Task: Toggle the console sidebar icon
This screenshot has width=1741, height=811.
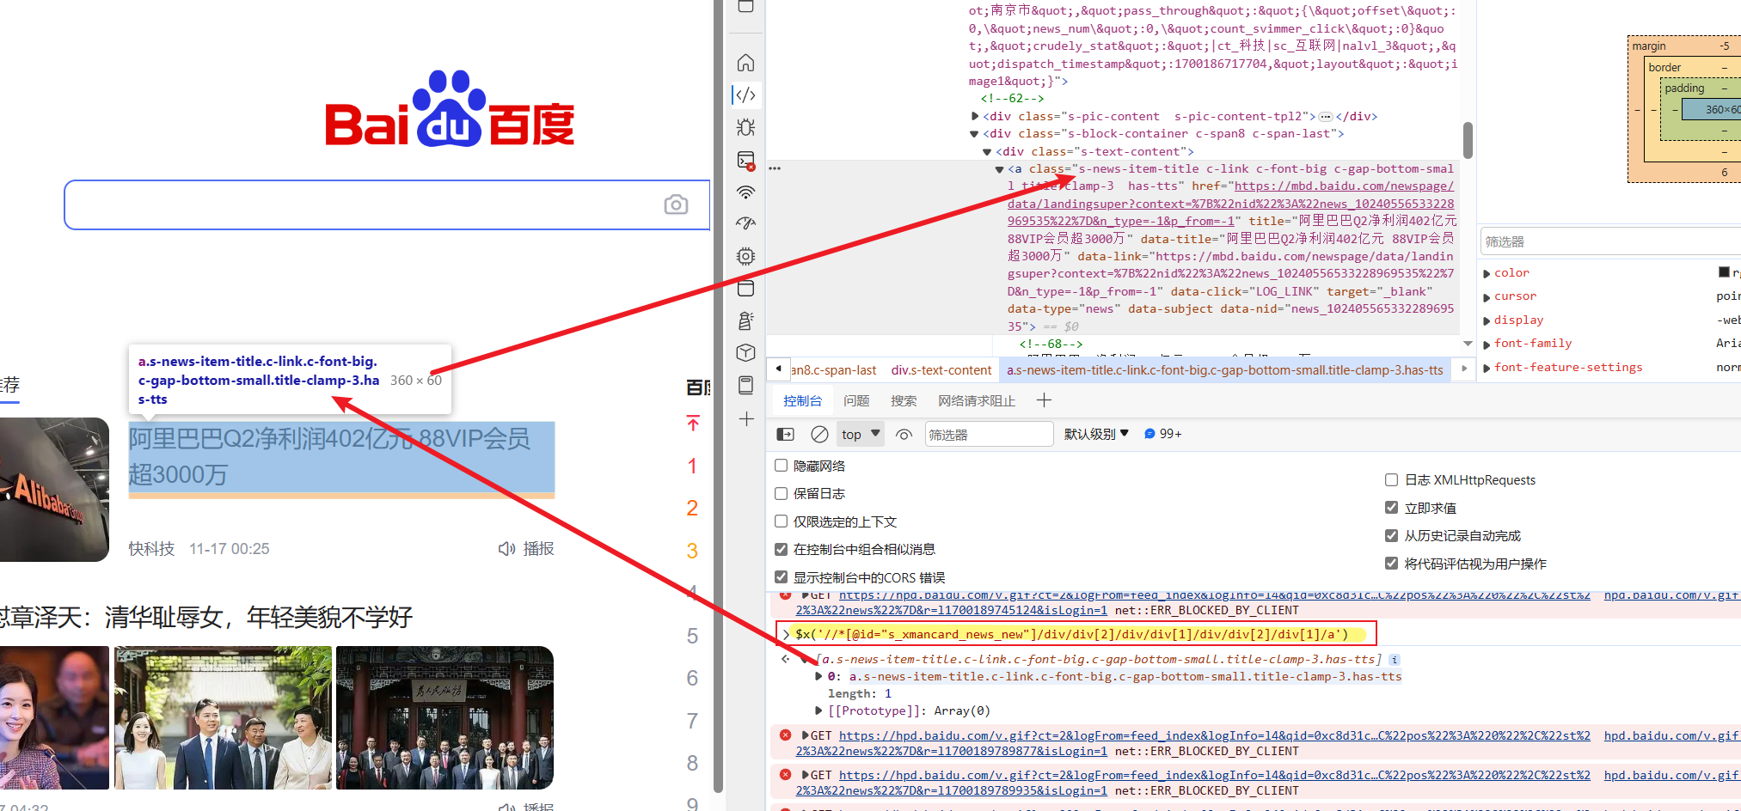Action: click(x=785, y=435)
